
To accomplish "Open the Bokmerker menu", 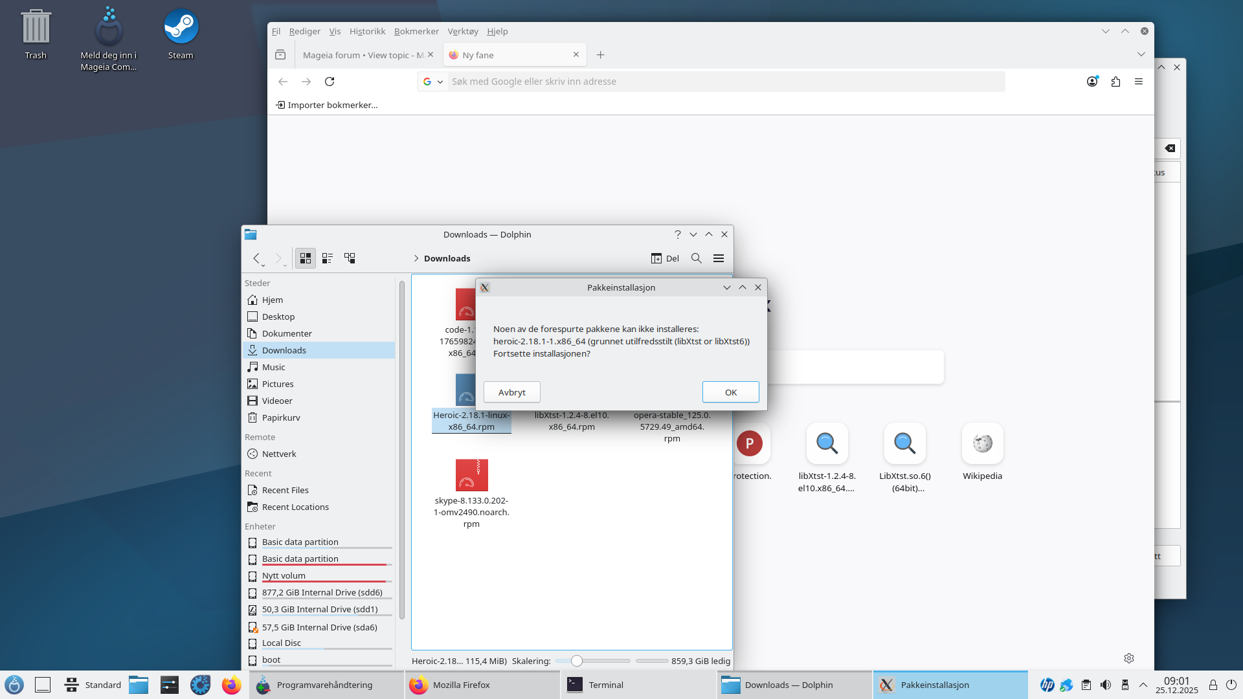I will [416, 31].
